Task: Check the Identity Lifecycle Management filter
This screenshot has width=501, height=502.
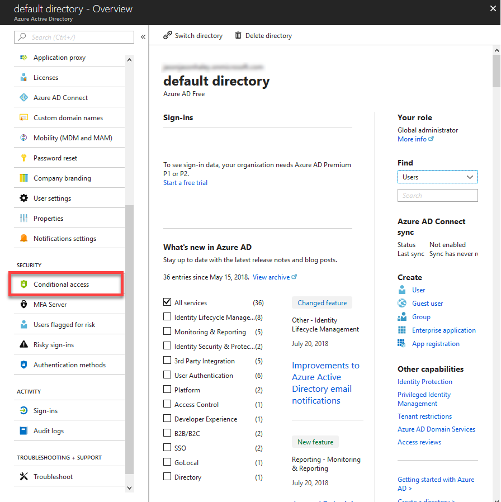Action: pos(167,316)
